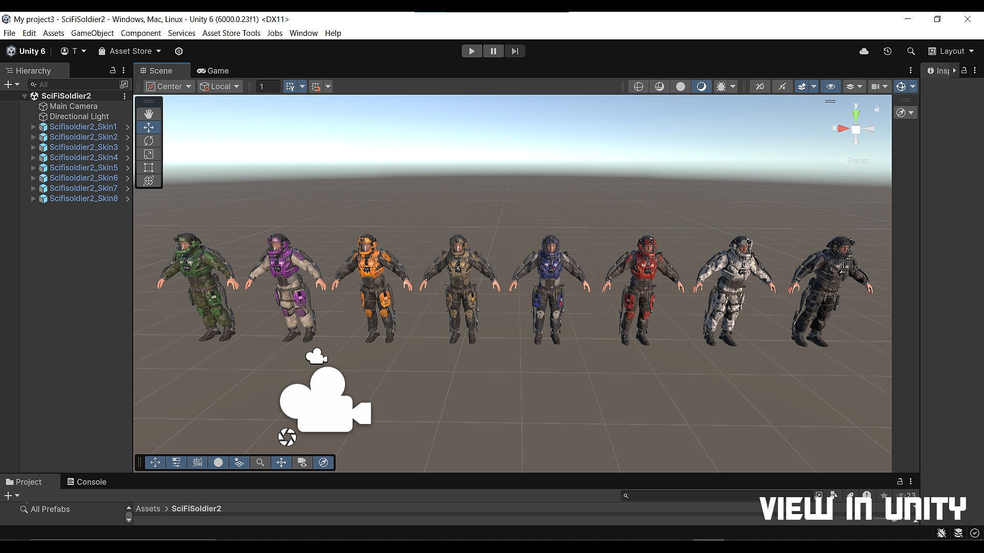This screenshot has width=984, height=553.
Task: Toggle the Cameras overlay button
Action: coord(302,463)
